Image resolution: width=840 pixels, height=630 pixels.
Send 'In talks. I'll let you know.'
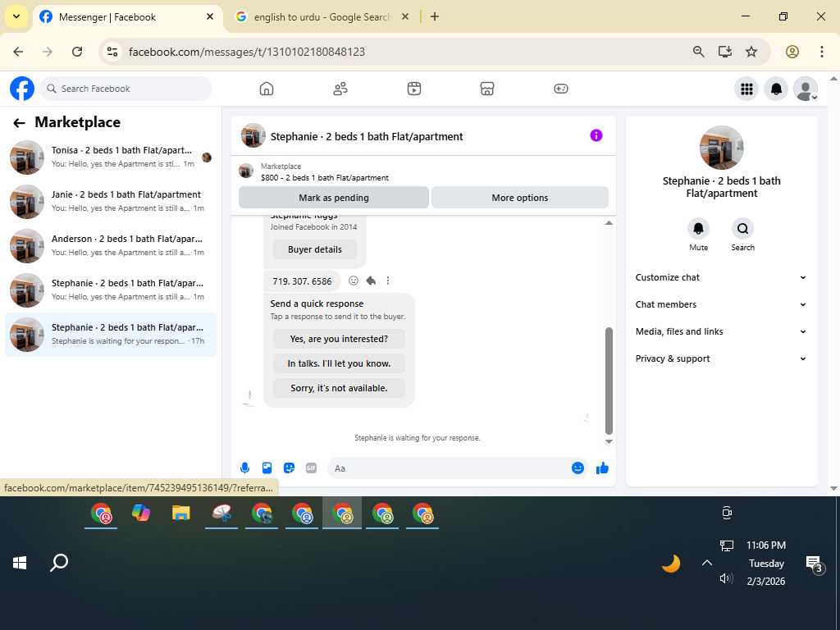pos(339,363)
